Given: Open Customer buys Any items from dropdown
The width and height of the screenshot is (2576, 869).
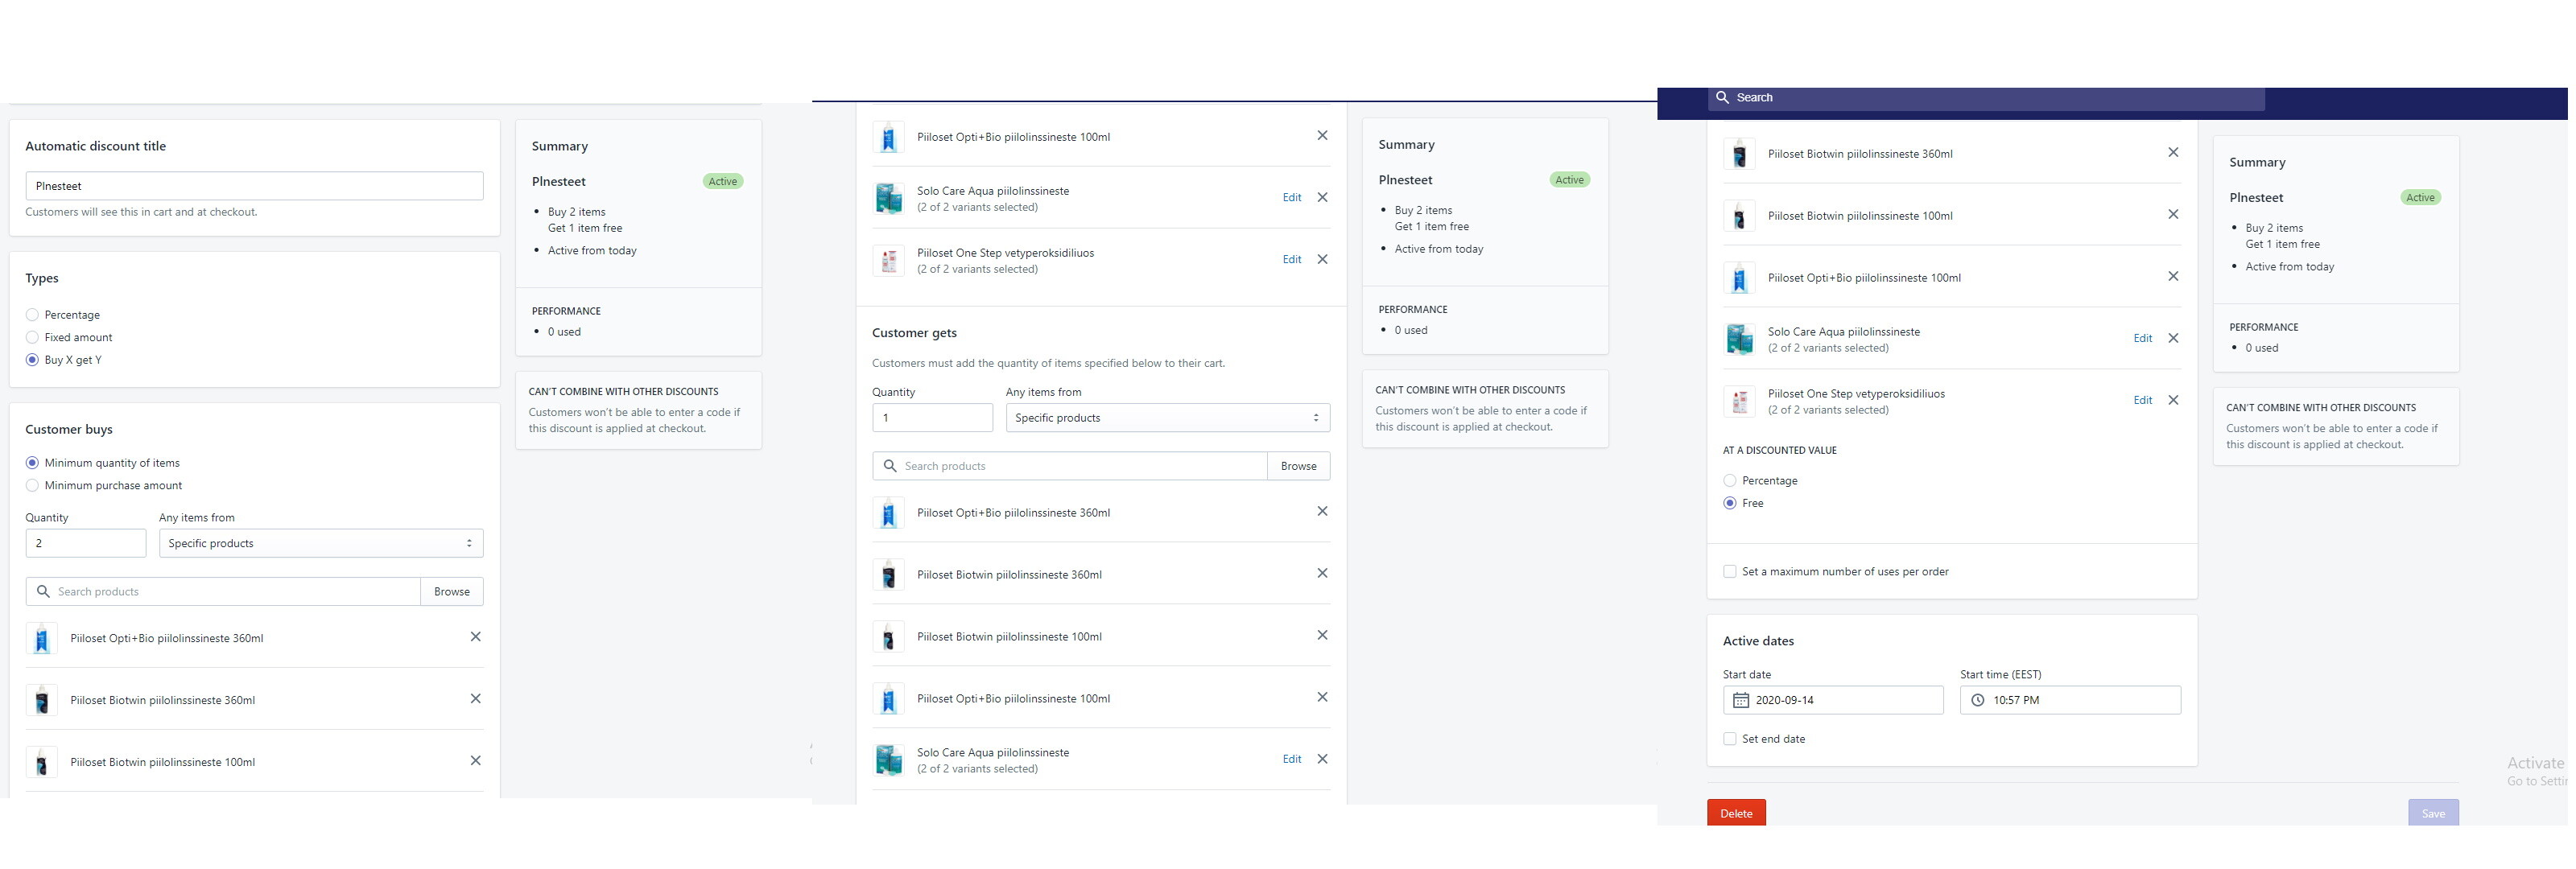Looking at the screenshot, I should pyautogui.click(x=320, y=544).
